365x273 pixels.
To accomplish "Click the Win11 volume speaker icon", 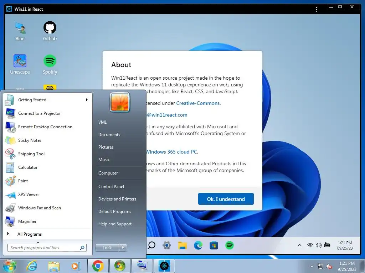I will (318, 245).
